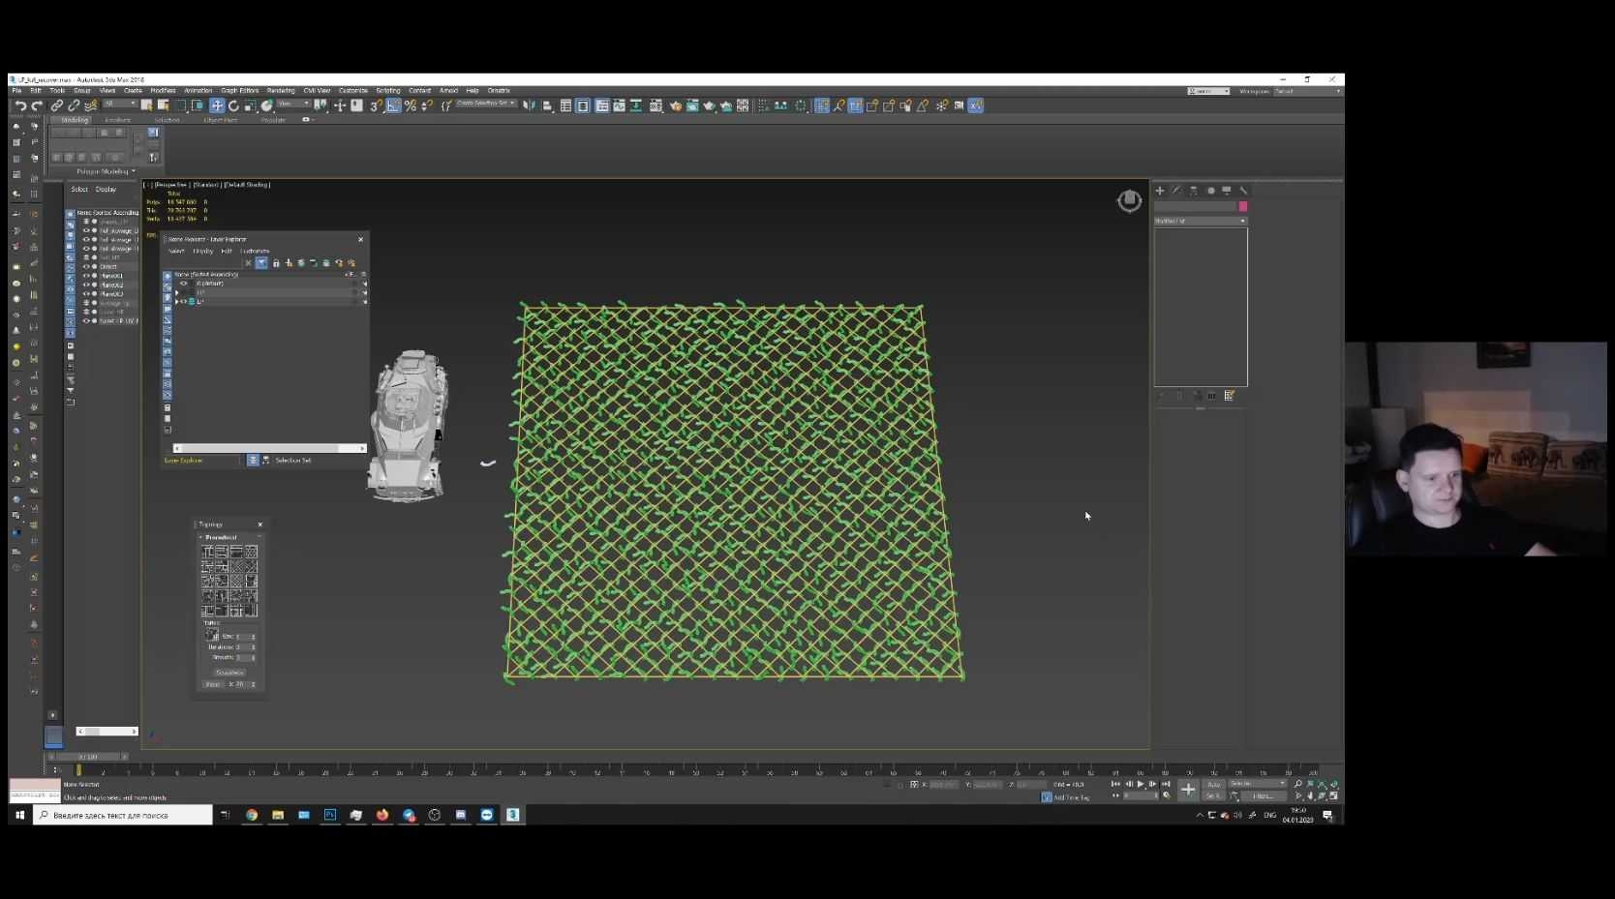Open the reference coordinate system dropdown
The width and height of the screenshot is (1615, 899).
(x=294, y=105)
